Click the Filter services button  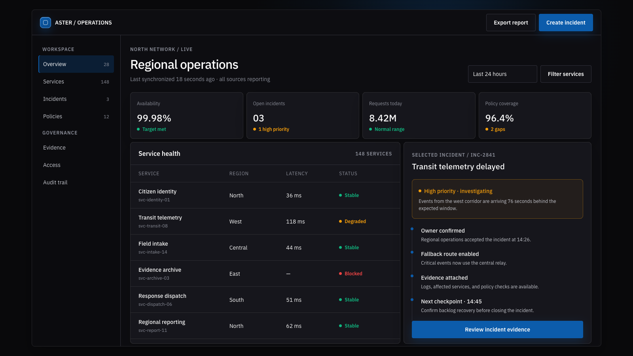coord(566,74)
